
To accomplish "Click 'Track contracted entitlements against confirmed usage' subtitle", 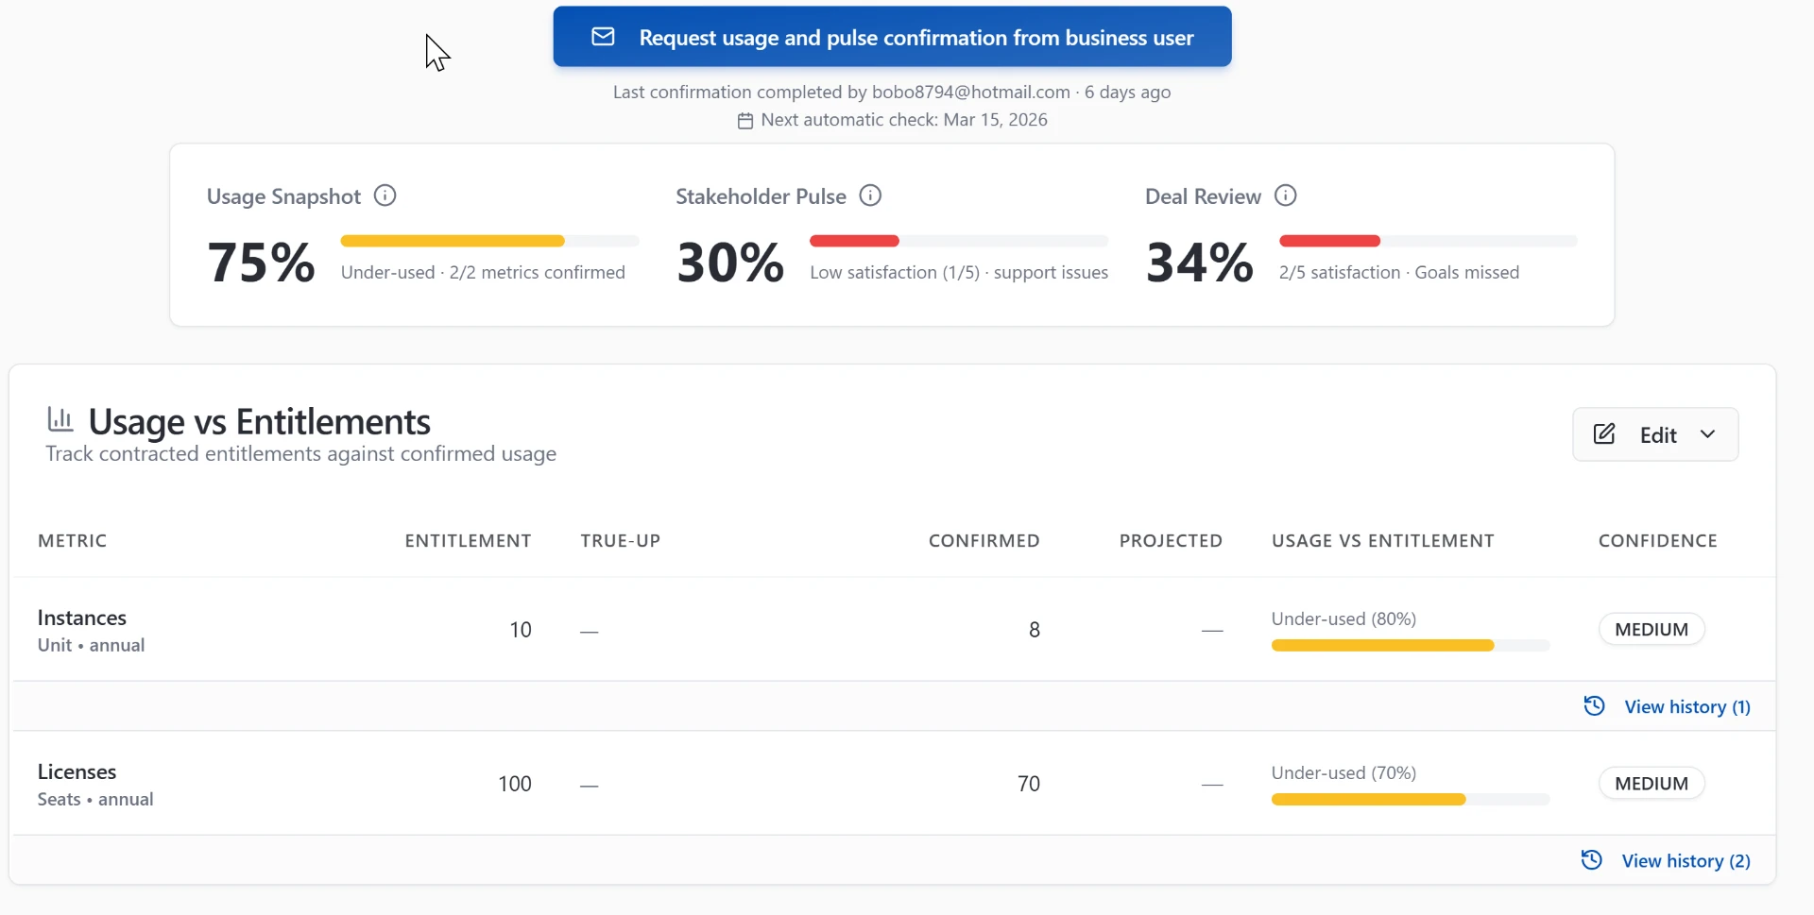I will click(x=300, y=454).
